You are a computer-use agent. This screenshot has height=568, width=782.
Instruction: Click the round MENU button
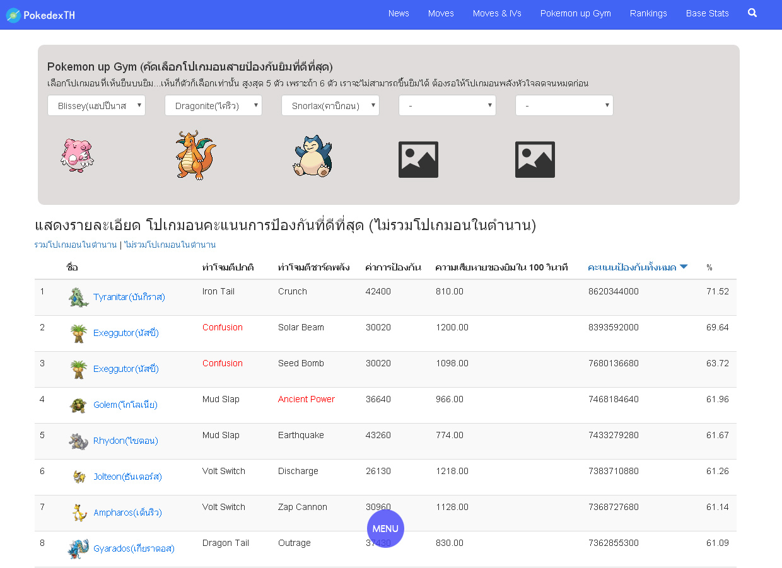pyautogui.click(x=385, y=529)
